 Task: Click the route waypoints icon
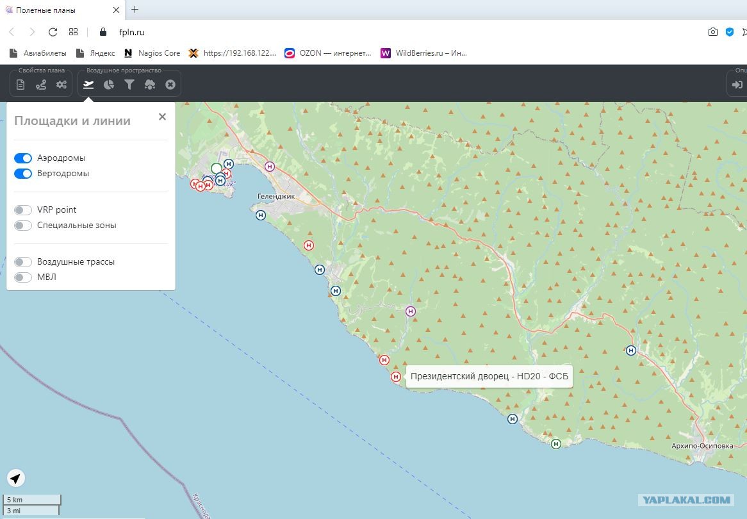point(41,85)
